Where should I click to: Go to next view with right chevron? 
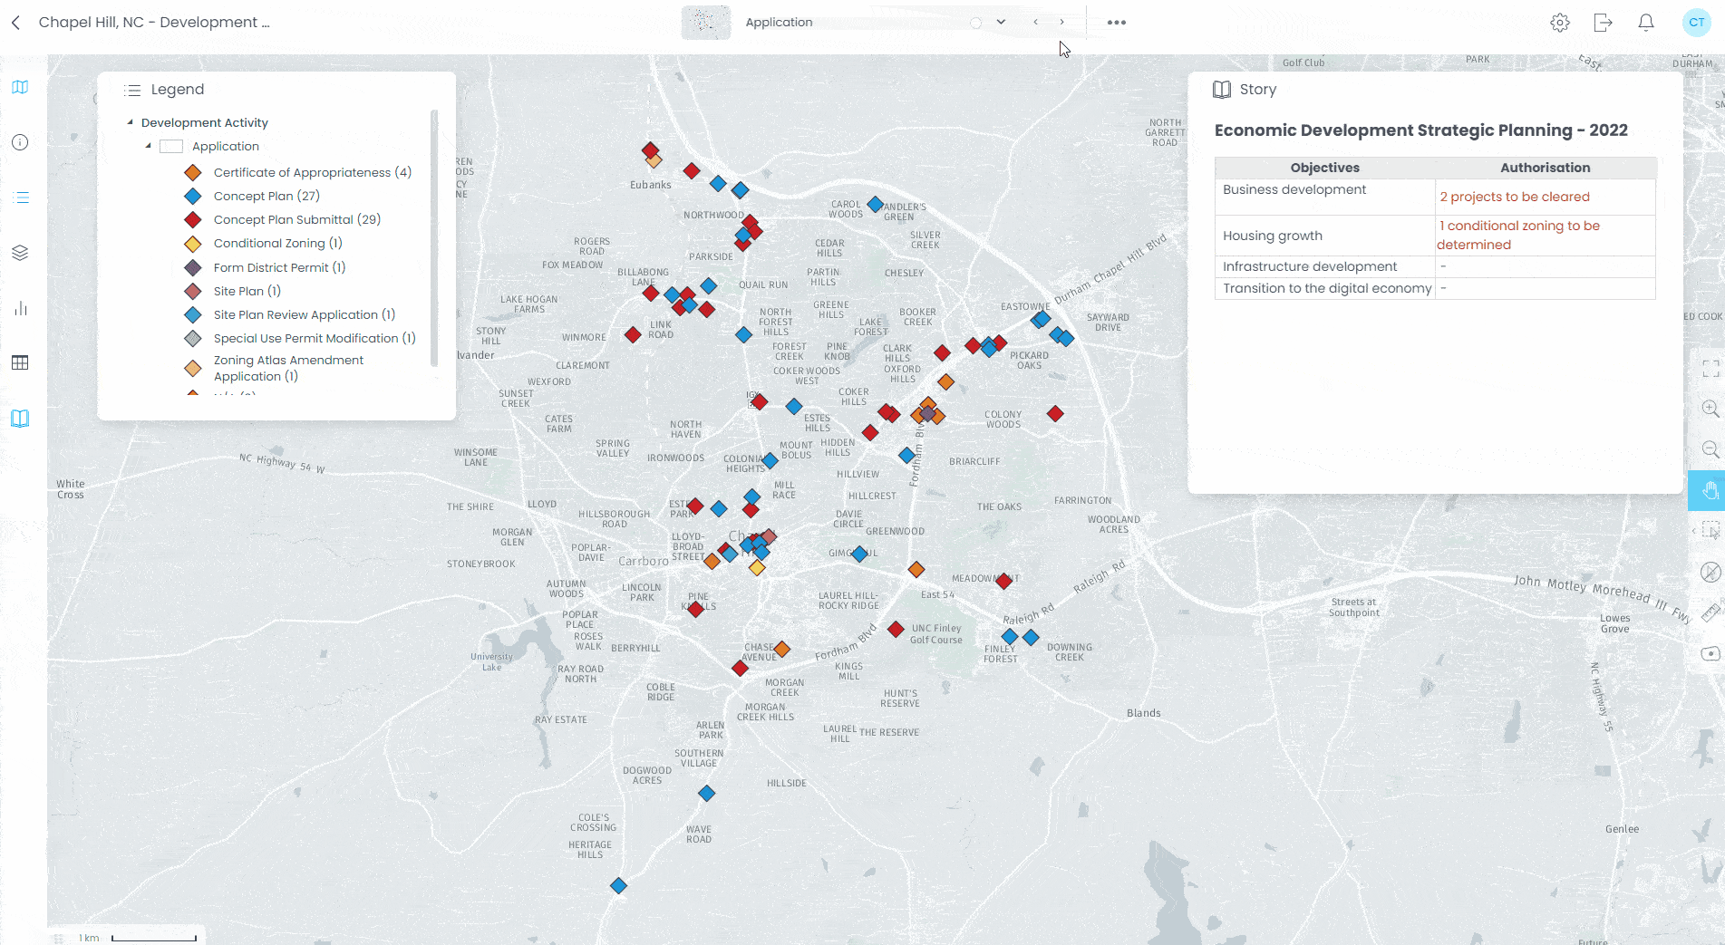pos(1062,23)
